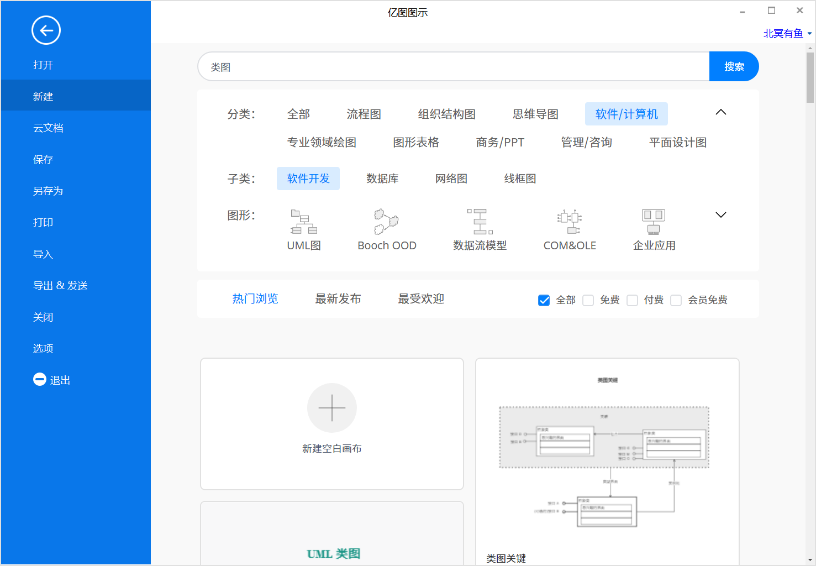This screenshot has width=816, height=566.
Task: Switch to the 最受欢迎 tab
Action: click(421, 299)
